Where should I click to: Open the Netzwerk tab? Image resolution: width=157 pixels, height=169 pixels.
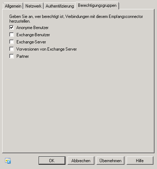[x=33, y=6]
